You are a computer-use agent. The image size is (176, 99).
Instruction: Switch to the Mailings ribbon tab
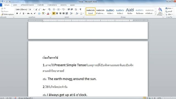pos(52,5)
